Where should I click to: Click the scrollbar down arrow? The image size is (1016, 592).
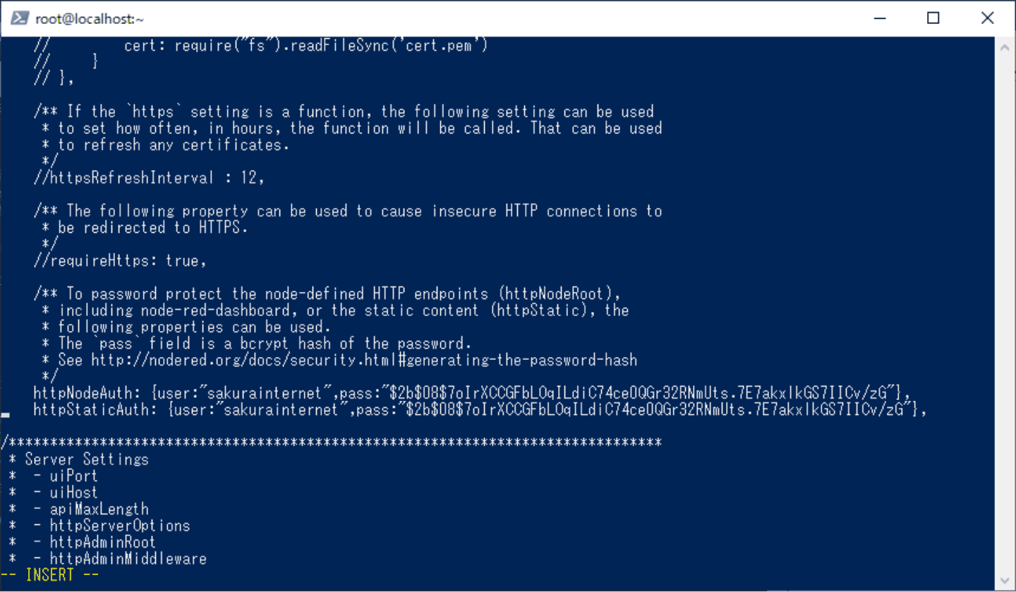(x=1004, y=581)
